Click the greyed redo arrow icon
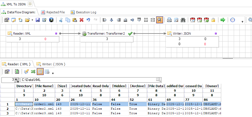 (95, 20)
